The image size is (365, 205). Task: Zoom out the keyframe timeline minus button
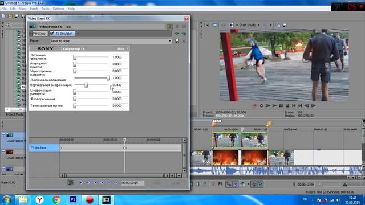(179, 175)
